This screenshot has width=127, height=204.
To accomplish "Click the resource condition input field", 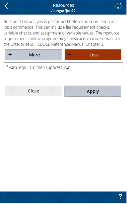I will (x=63, y=67).
